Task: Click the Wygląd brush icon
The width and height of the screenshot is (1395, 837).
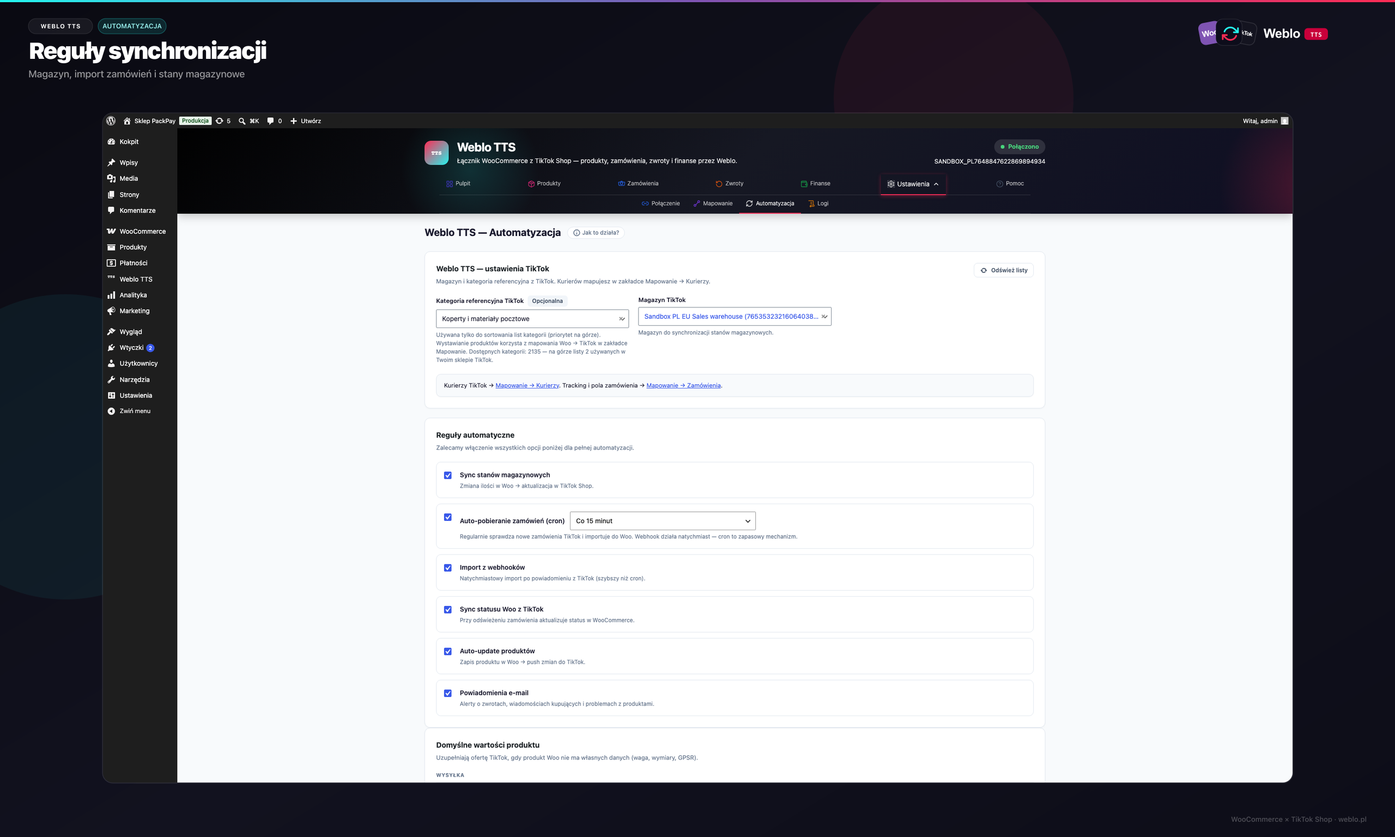Action: tap(111, 332)
